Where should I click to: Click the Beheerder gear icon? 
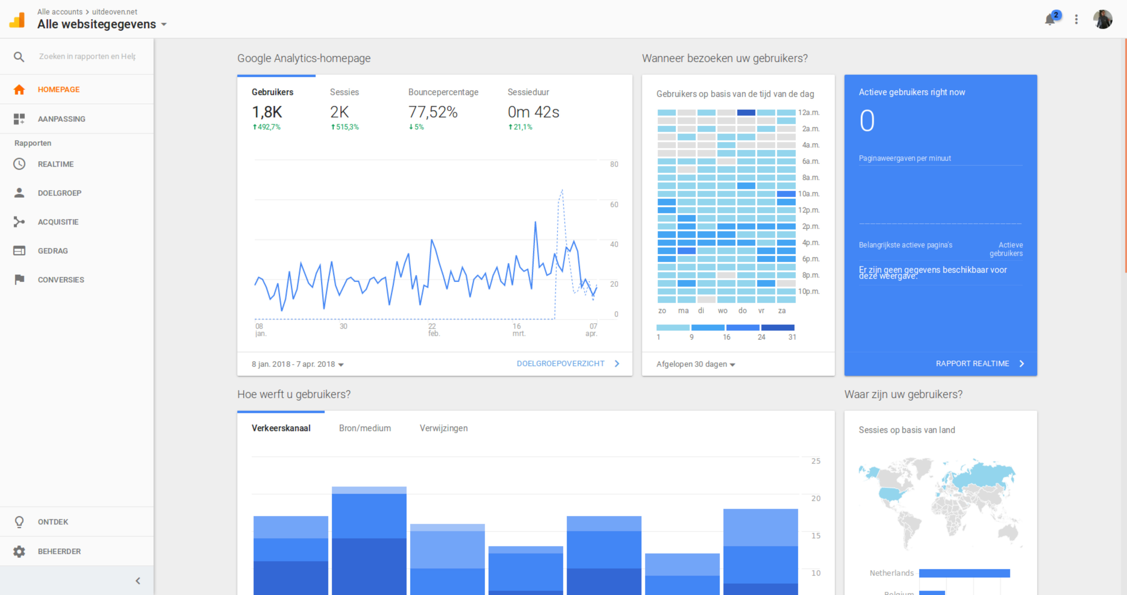[x=19, y=551]
